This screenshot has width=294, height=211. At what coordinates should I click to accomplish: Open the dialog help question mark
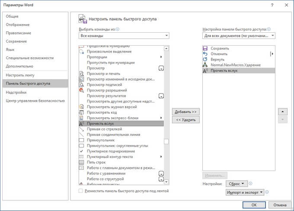pyautogui.click(x=272, y=5)
